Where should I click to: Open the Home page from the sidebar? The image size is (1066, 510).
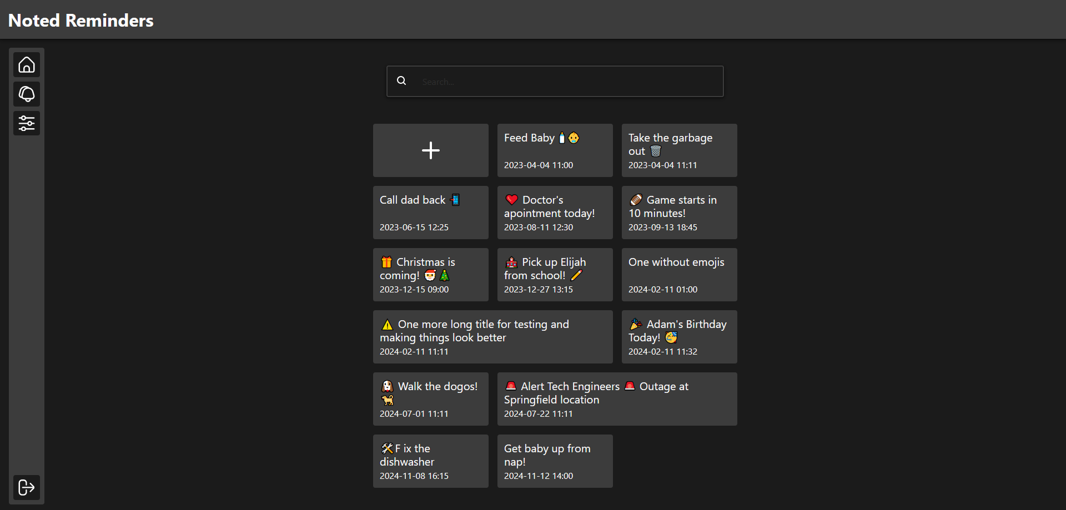(x=27, y=64)
